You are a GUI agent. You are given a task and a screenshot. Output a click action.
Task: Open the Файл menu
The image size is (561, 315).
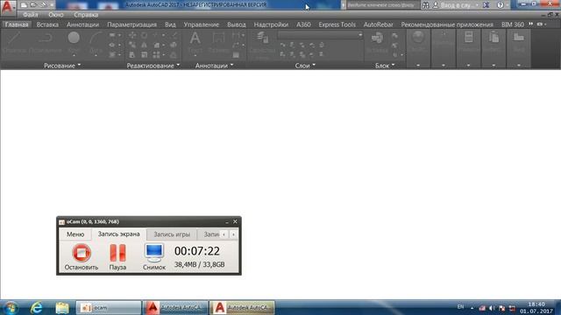point(31,15)
